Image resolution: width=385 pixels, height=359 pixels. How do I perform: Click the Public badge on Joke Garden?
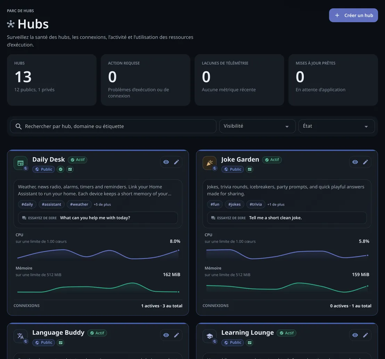(x=232, y=169)
